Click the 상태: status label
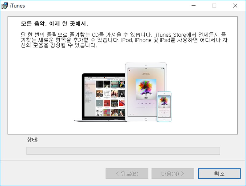Viewport: 246px width, 186px height. 33,139
